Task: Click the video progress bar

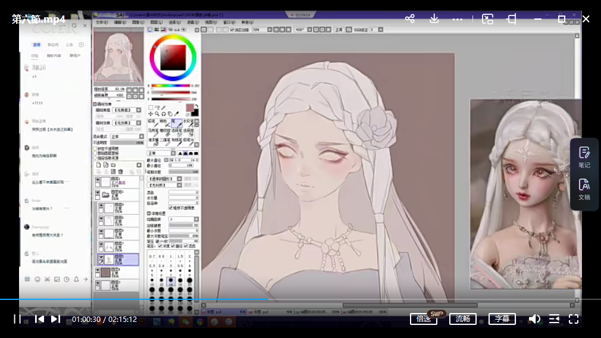Action: tap(300, 299)
